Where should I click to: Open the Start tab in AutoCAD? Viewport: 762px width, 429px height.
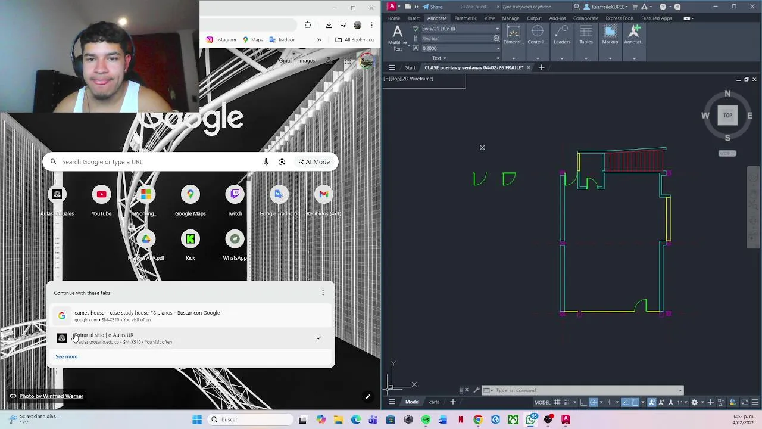(410, 67)
